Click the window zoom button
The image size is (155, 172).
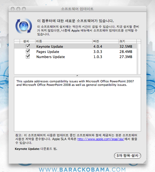tap(24, 9)
